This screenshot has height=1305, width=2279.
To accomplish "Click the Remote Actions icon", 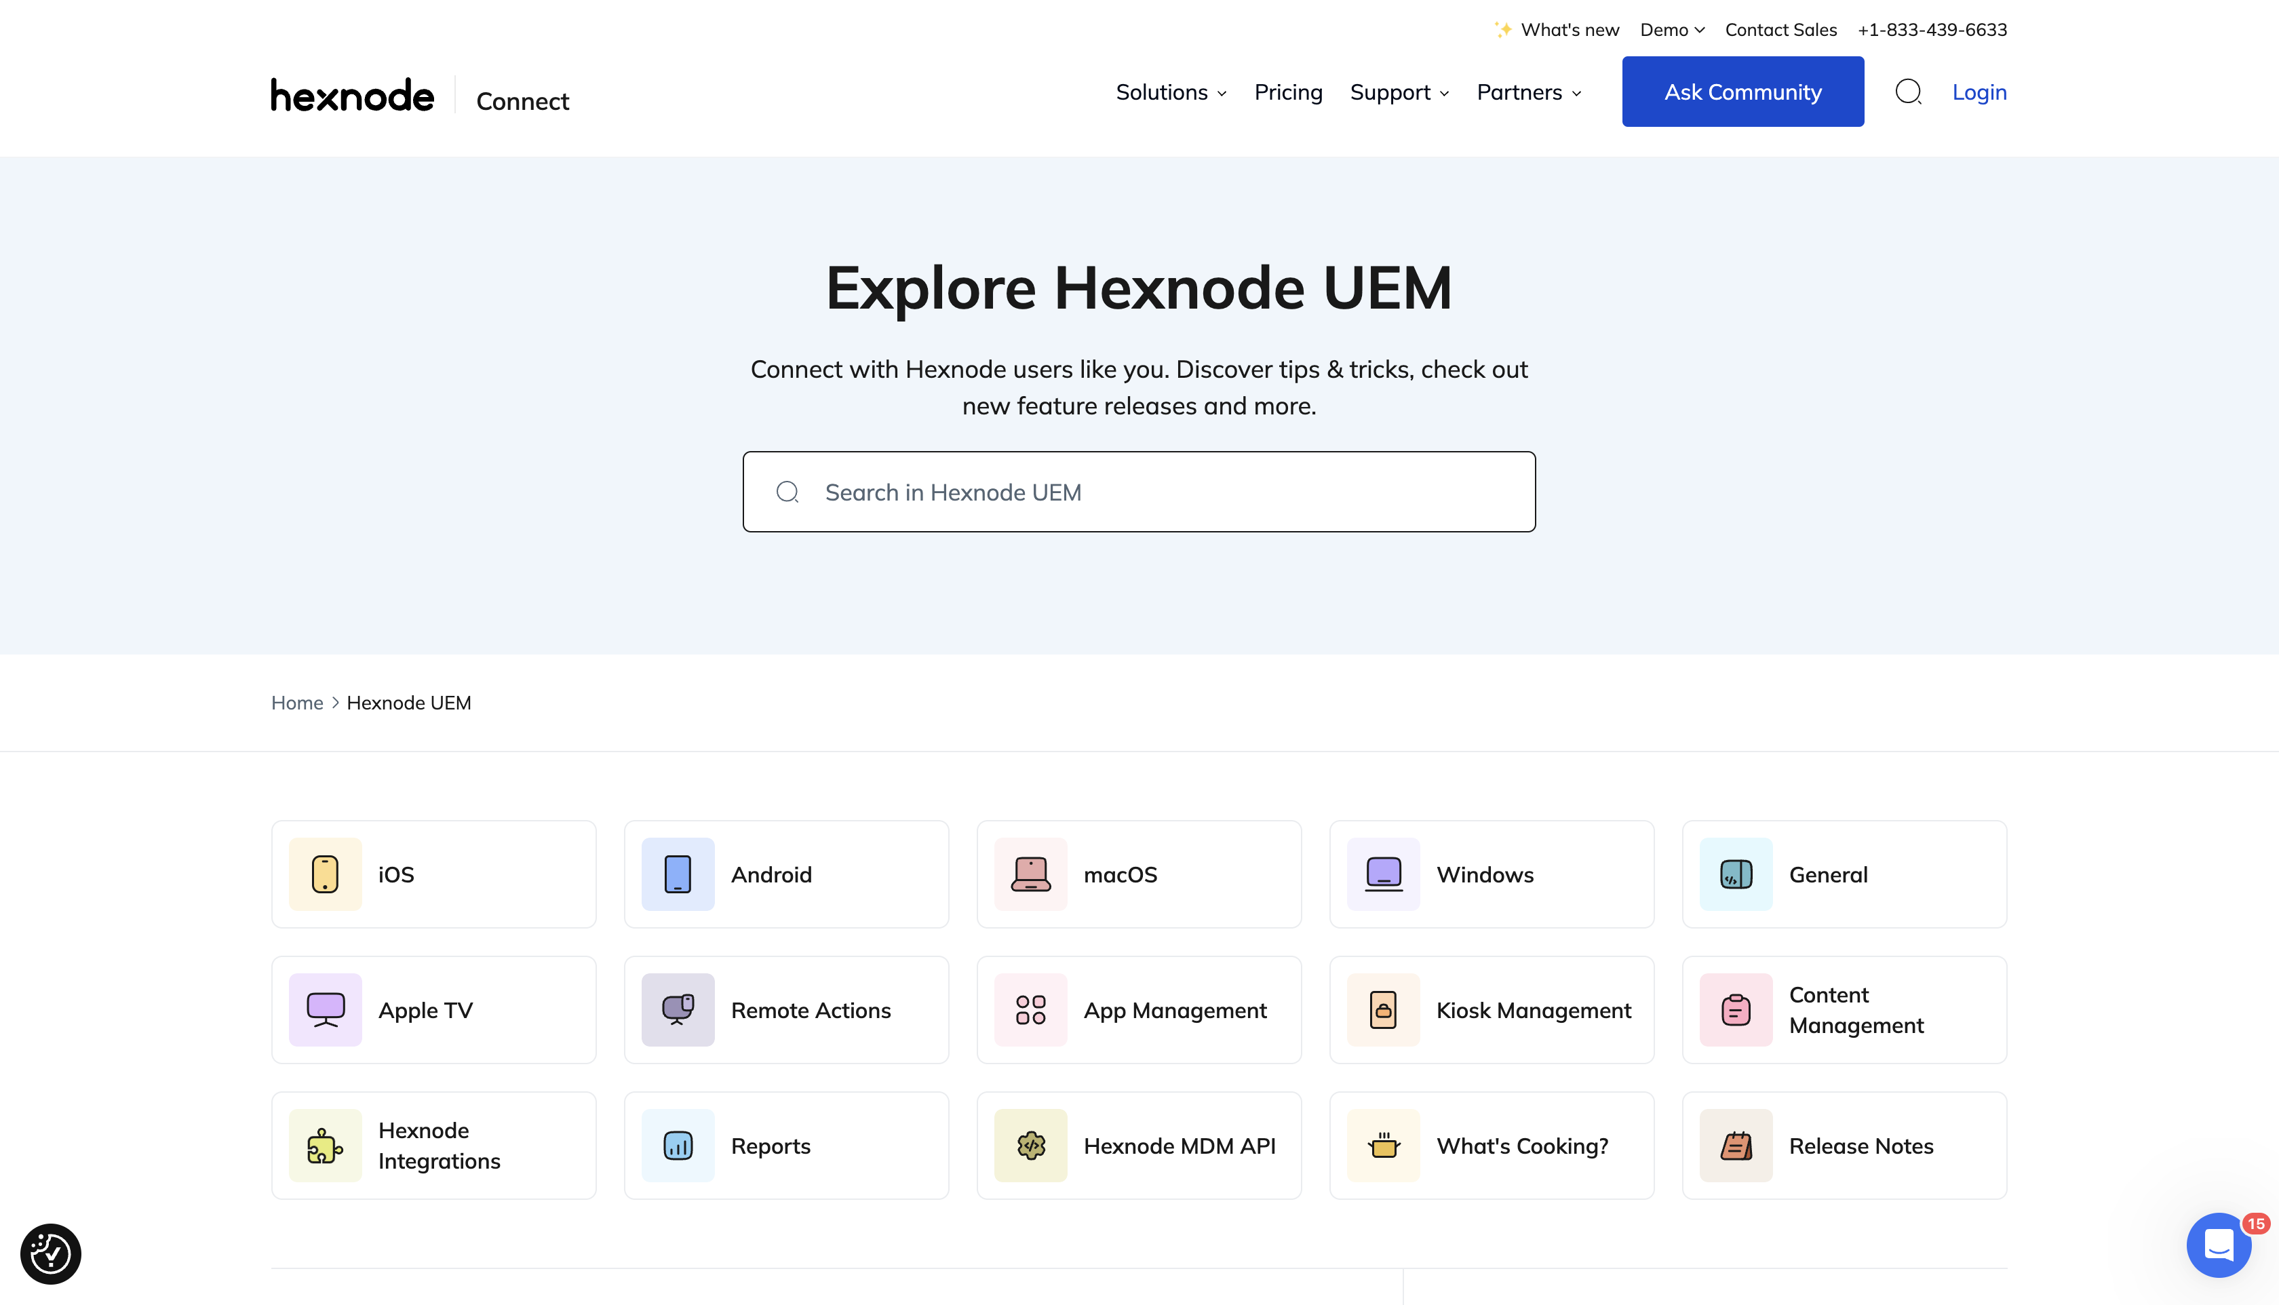I will [677, 1009].
